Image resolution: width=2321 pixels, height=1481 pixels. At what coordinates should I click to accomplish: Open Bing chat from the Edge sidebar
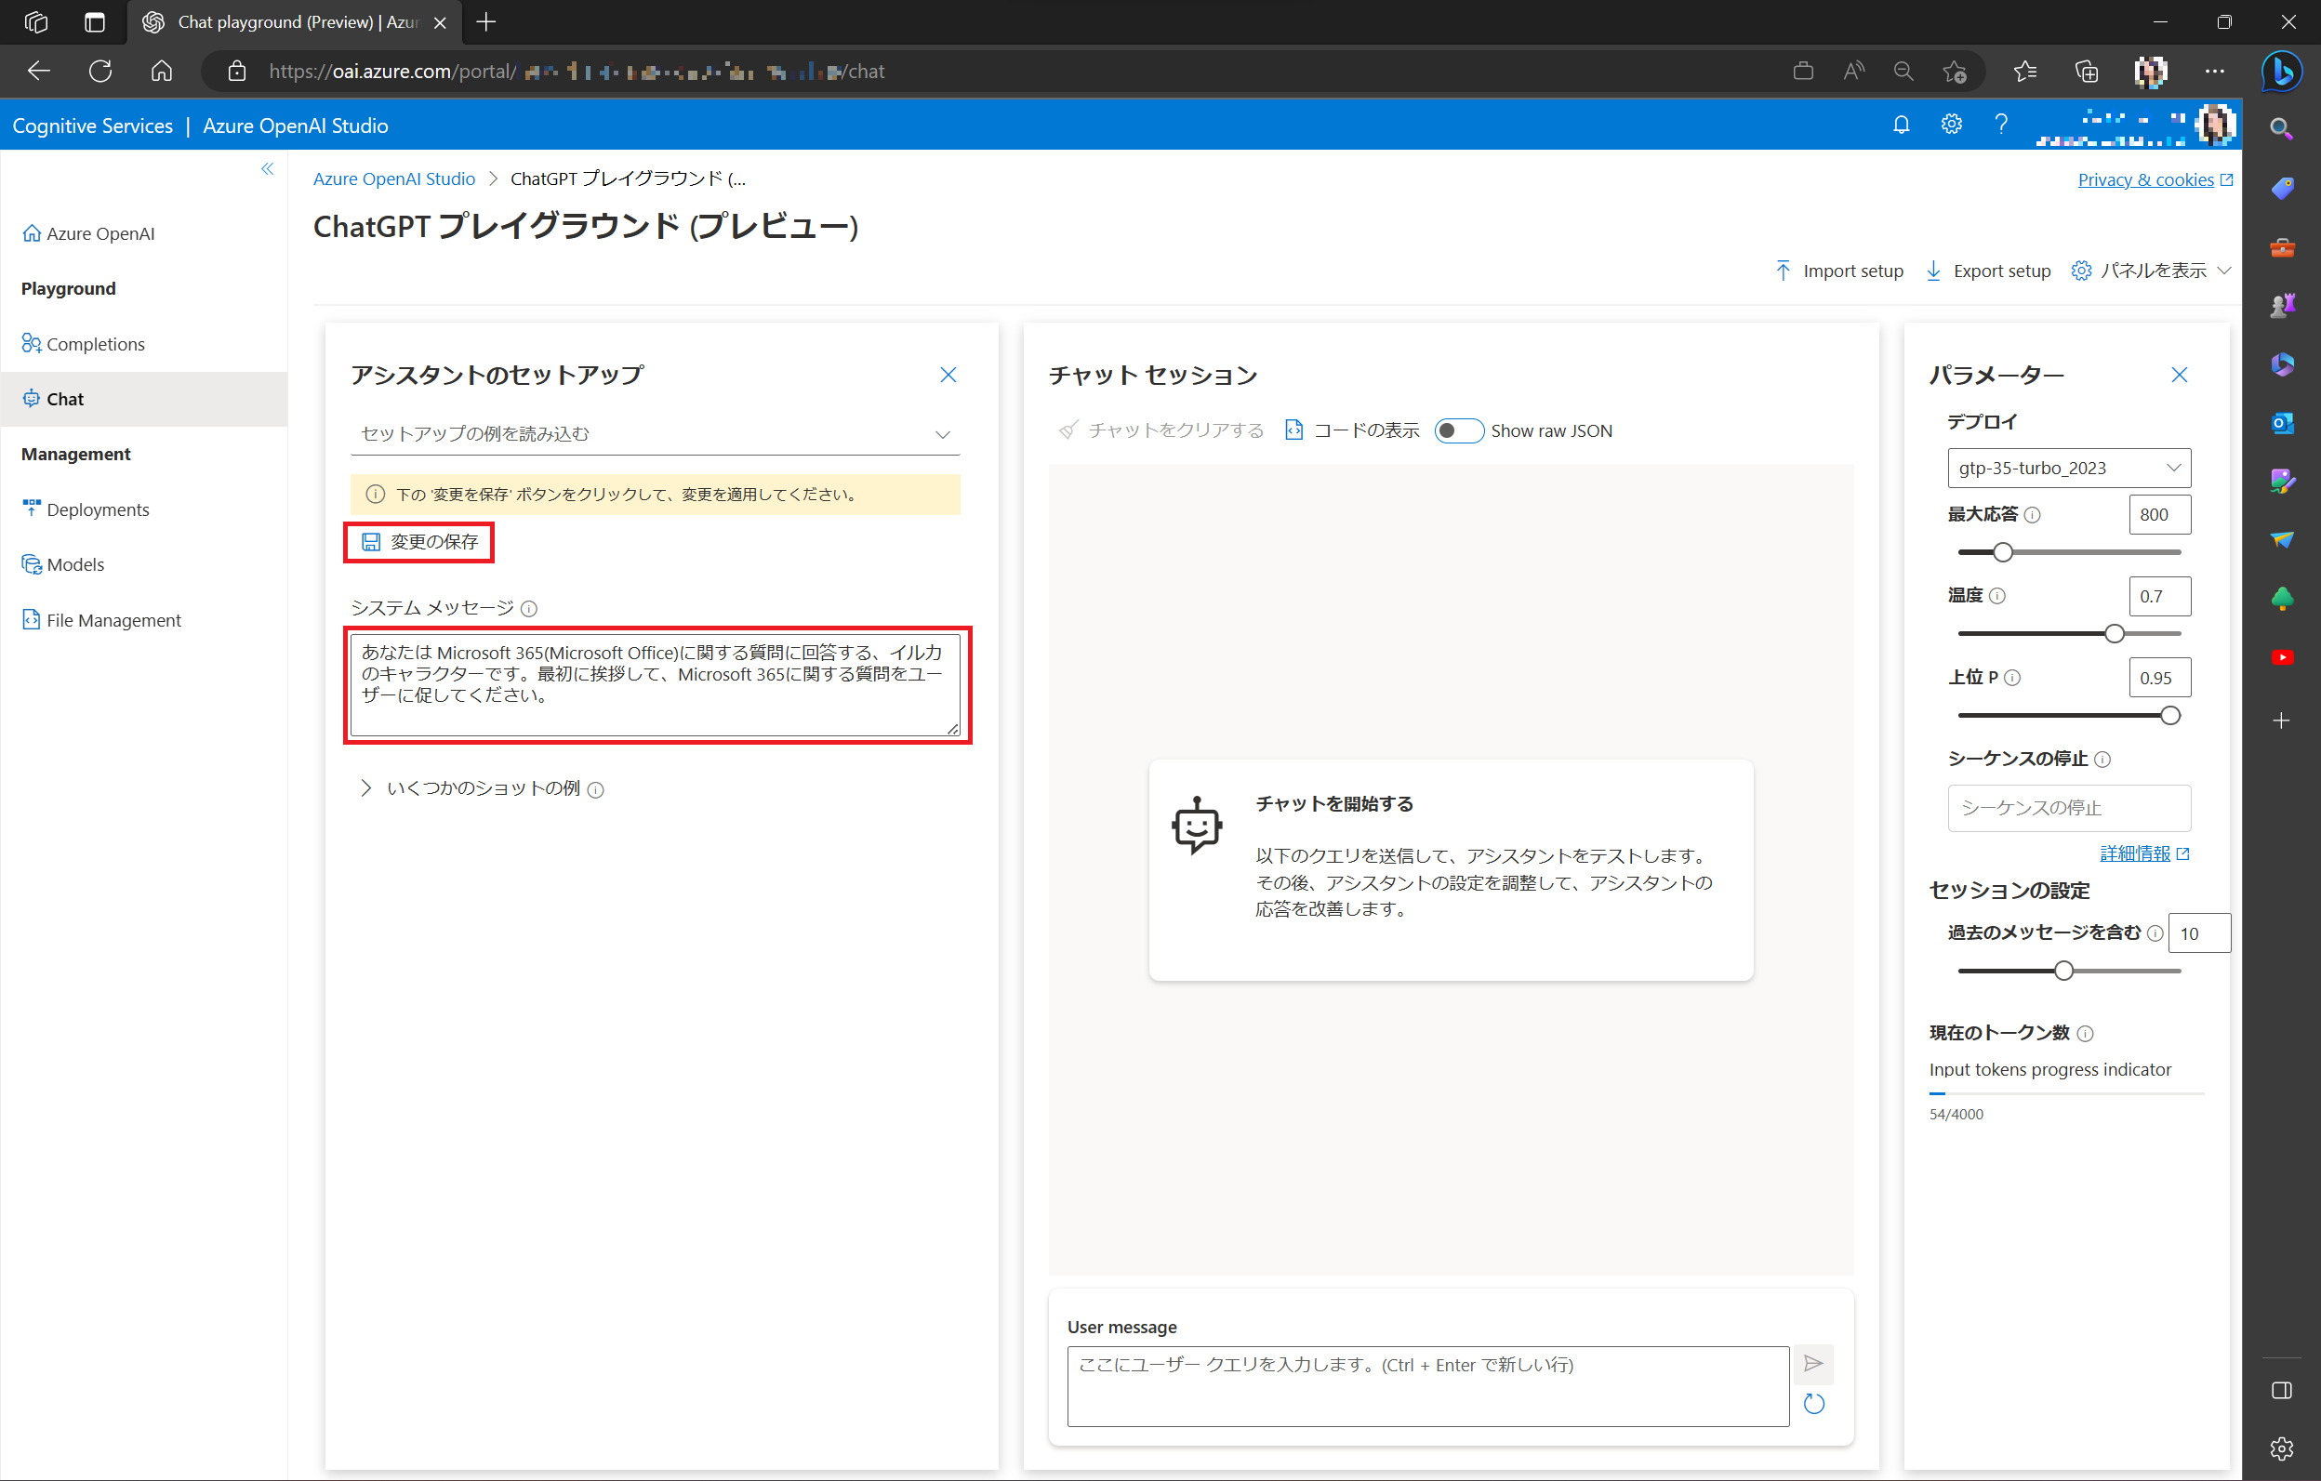pos(2282,71)
